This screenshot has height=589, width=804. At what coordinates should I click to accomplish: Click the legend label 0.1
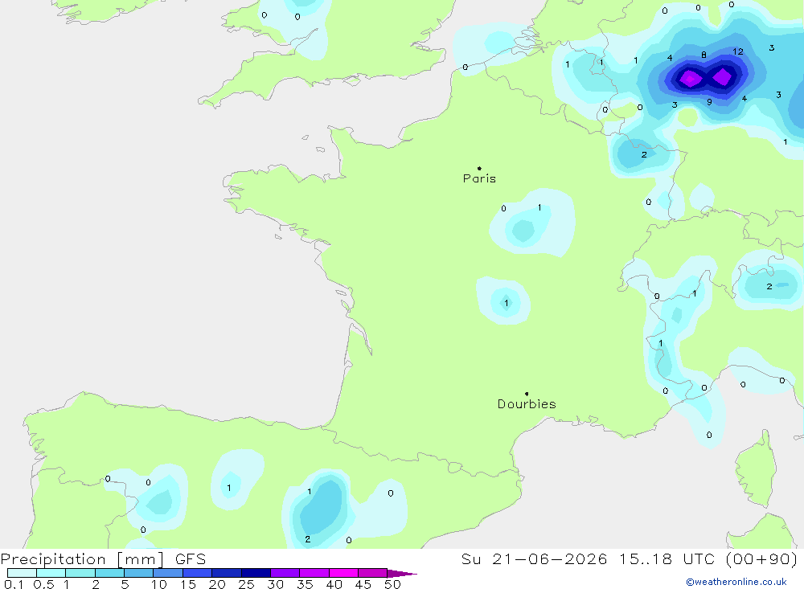click(14, 584)
